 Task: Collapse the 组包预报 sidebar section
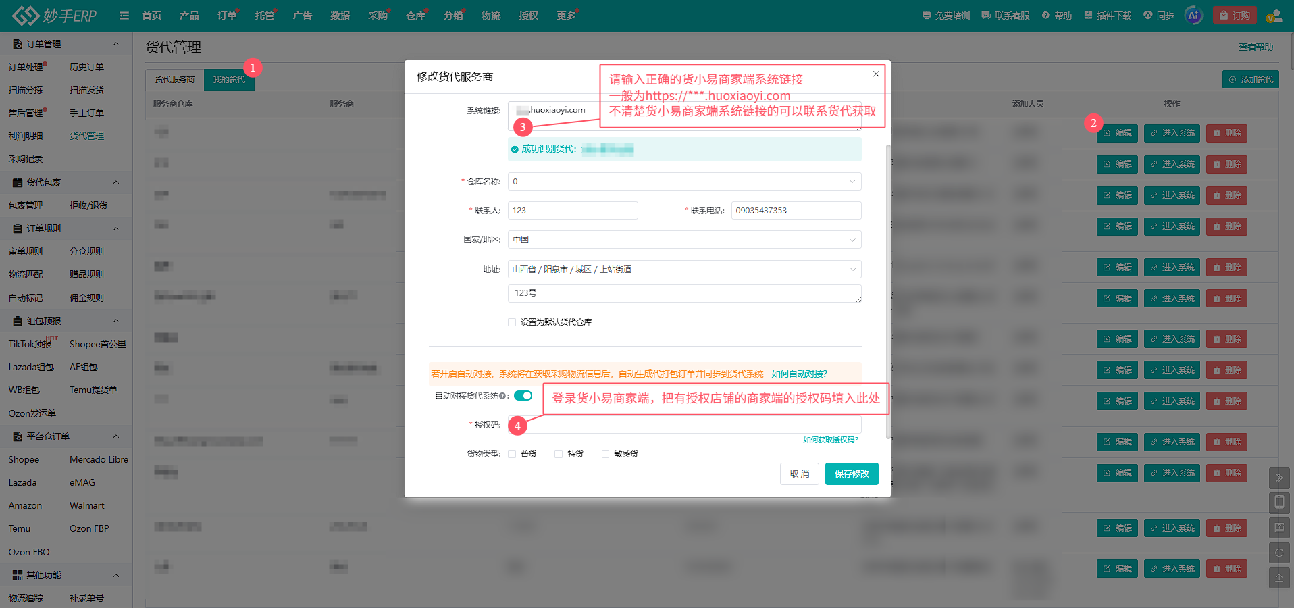tap(115, 321)
